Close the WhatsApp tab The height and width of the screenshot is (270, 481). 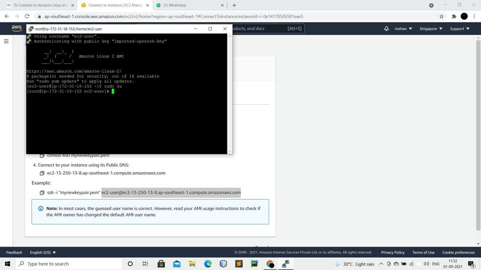pyautogui.click(x=222, y=5)
